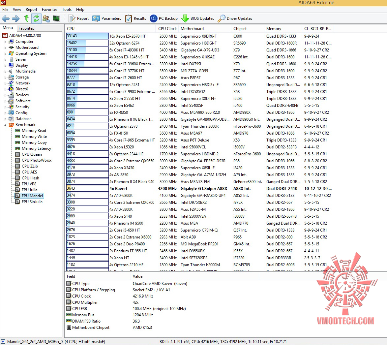The image size is (387, 345).
Task: Open the Help menu
Action: (80, 9)
